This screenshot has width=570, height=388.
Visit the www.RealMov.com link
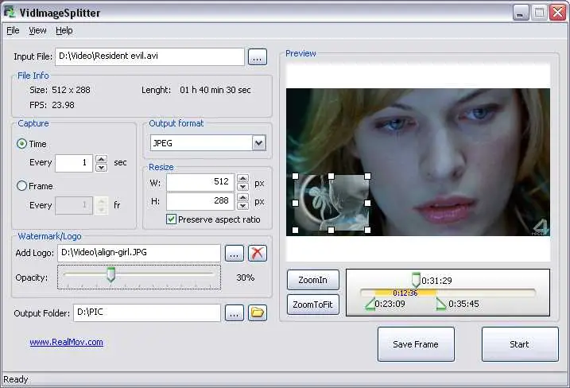click(66, 342)
